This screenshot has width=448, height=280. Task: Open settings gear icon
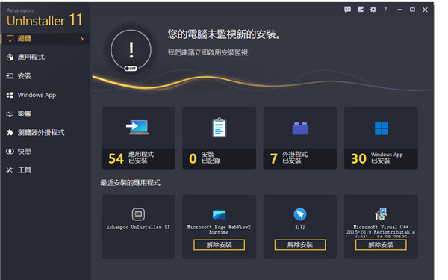coord(373,10)
